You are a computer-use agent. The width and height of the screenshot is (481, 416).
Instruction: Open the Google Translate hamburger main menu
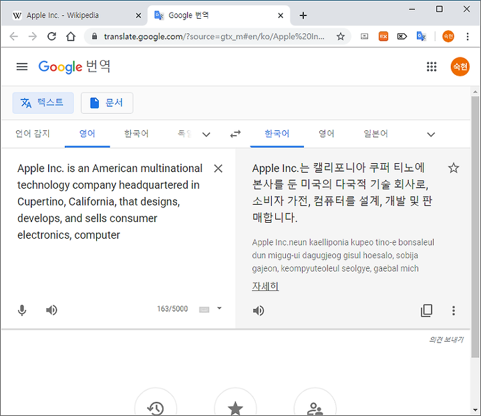pos(22,67)
